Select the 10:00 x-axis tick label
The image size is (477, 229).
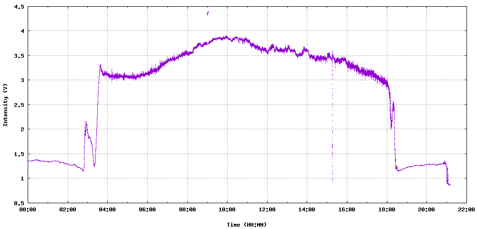click(227, 209)
